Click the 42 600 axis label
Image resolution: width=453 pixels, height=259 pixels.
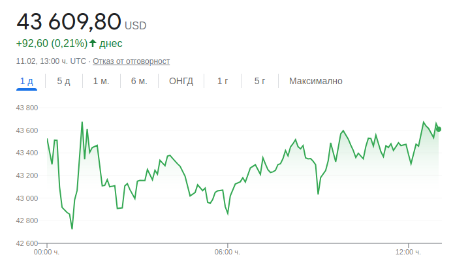pyautogui.click(x=27, y=243)
